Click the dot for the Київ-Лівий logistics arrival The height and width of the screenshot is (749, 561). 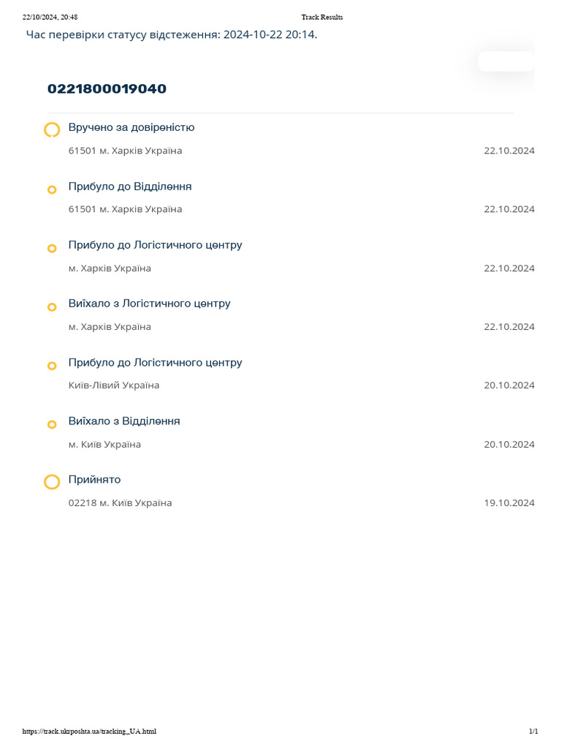point(52,366)
